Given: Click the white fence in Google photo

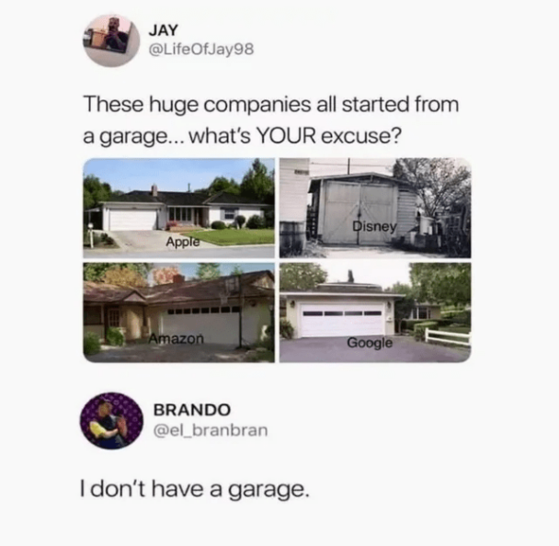Looking at the screenshot, I should [448, 337].
